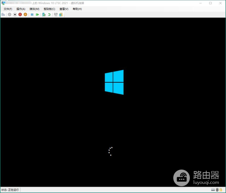This screenshot has width=226, height=193.
Task: Click the grayed Start VM icon
Action: click(9, 14)
